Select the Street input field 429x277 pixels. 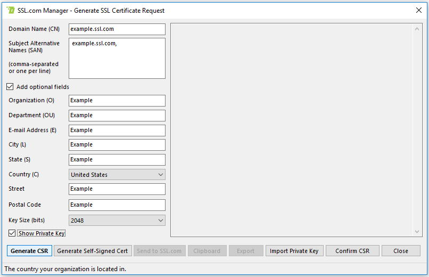[x=117, y=189]
